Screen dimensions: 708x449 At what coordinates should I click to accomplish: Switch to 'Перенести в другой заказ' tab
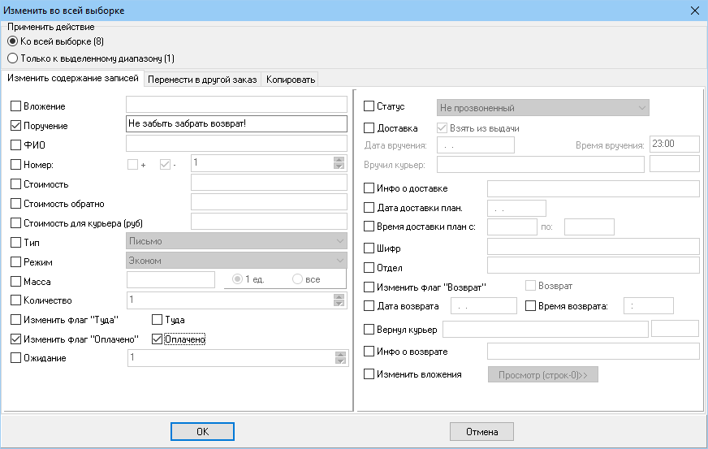[202, 80]
